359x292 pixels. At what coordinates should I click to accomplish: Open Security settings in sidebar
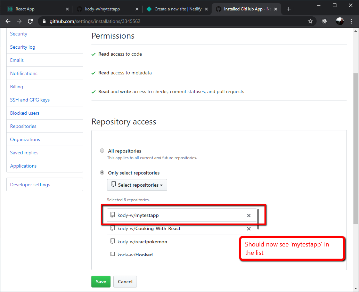(x=18, y=34)
